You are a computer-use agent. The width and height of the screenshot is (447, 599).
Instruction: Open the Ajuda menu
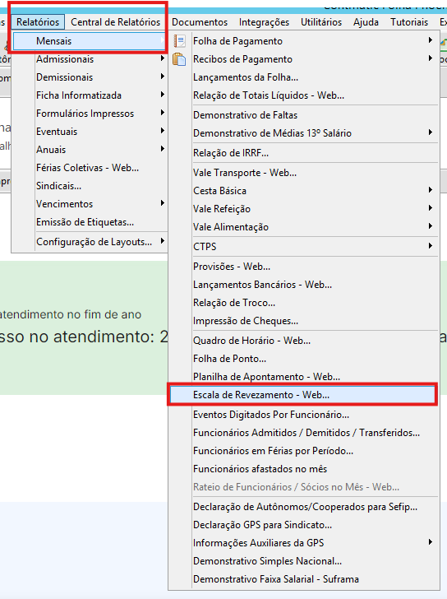coord(366,22)
